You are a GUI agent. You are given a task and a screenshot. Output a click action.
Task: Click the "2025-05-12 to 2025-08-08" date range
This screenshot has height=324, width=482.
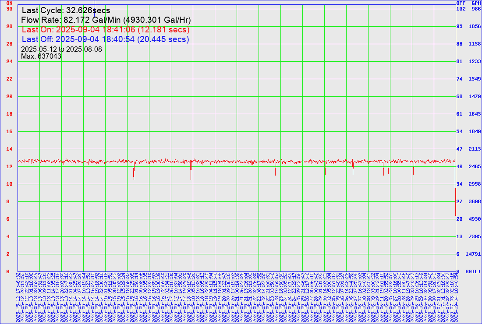pyautogui.click(x=61, y=49)
